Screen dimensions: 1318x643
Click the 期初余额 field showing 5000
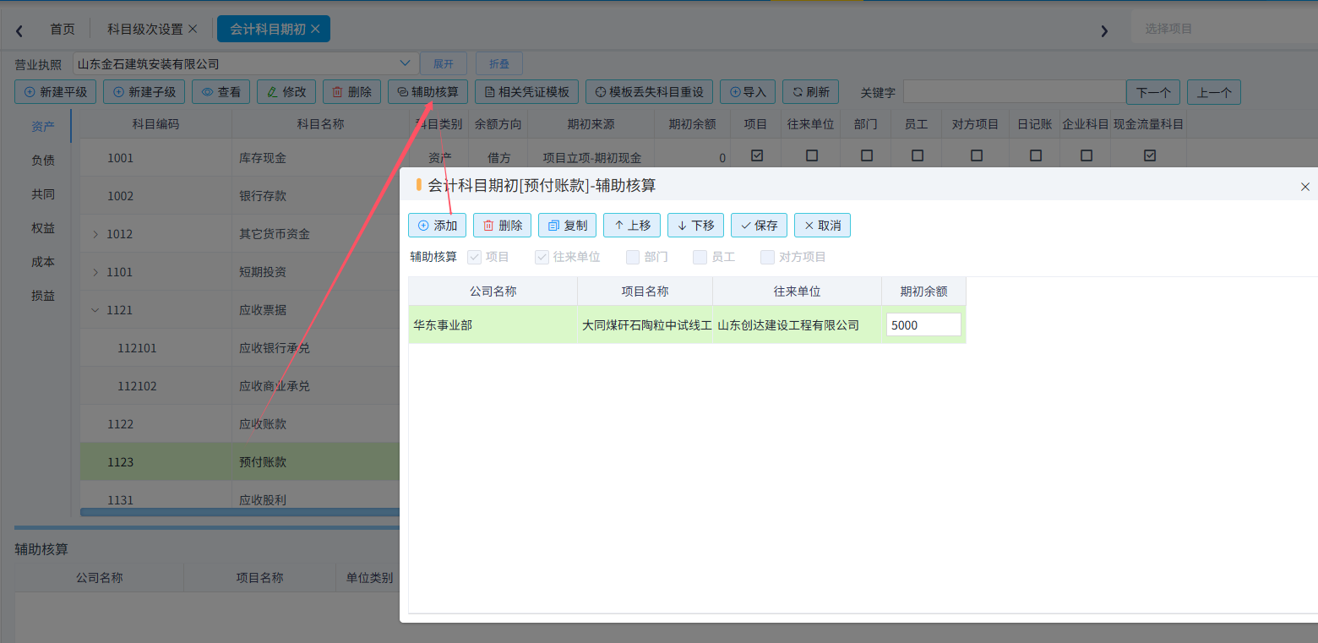click(x=923, y=324)
